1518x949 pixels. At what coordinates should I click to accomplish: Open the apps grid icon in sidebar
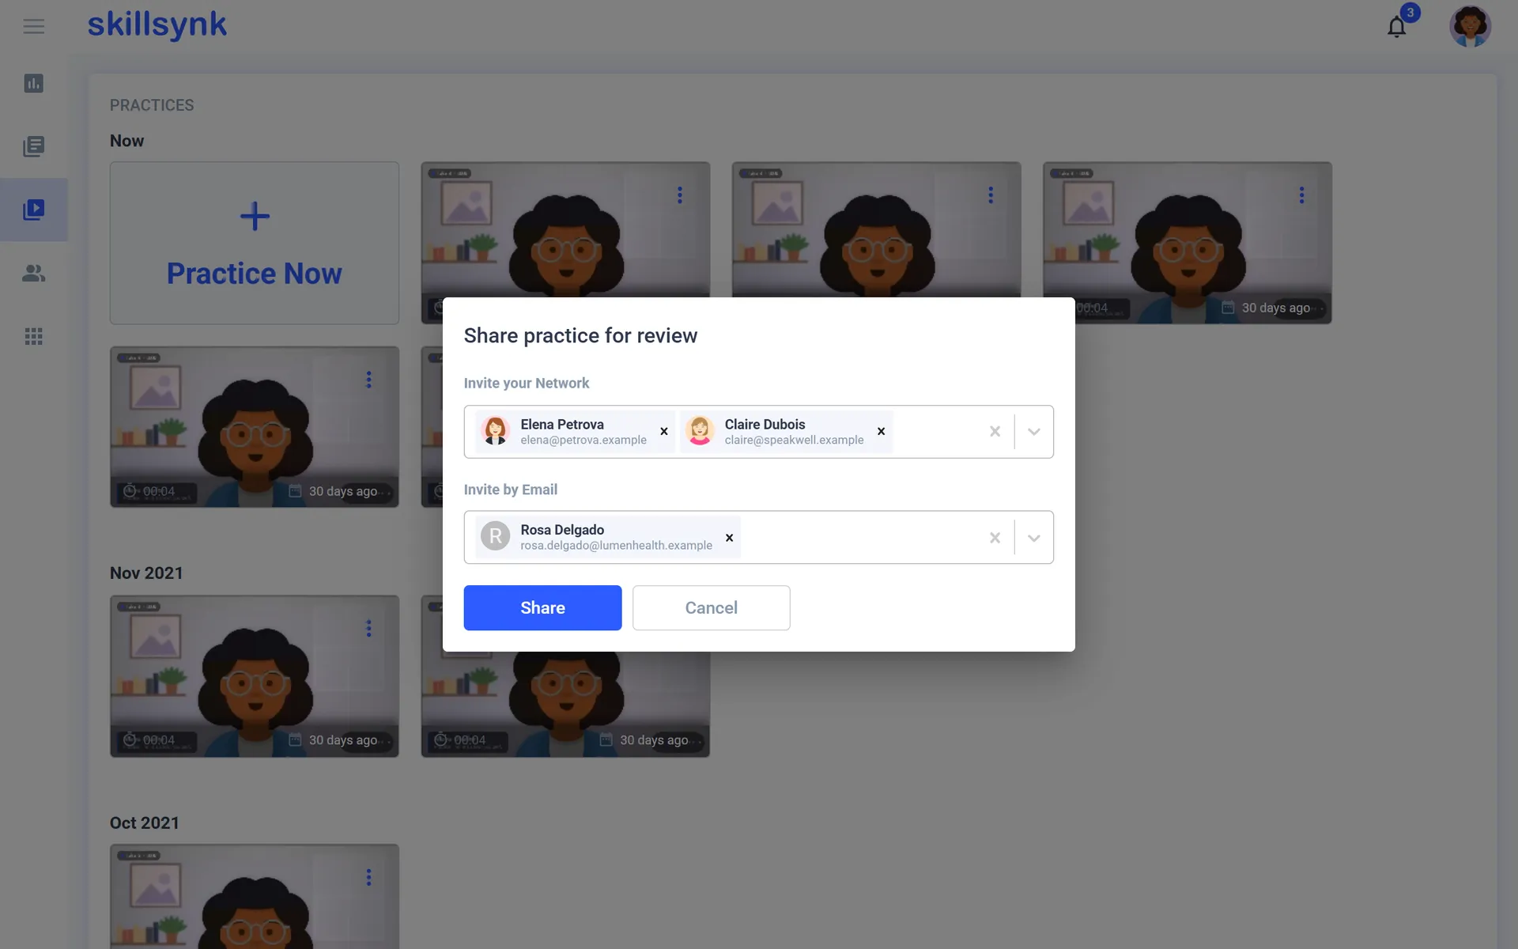pos(33,336)
